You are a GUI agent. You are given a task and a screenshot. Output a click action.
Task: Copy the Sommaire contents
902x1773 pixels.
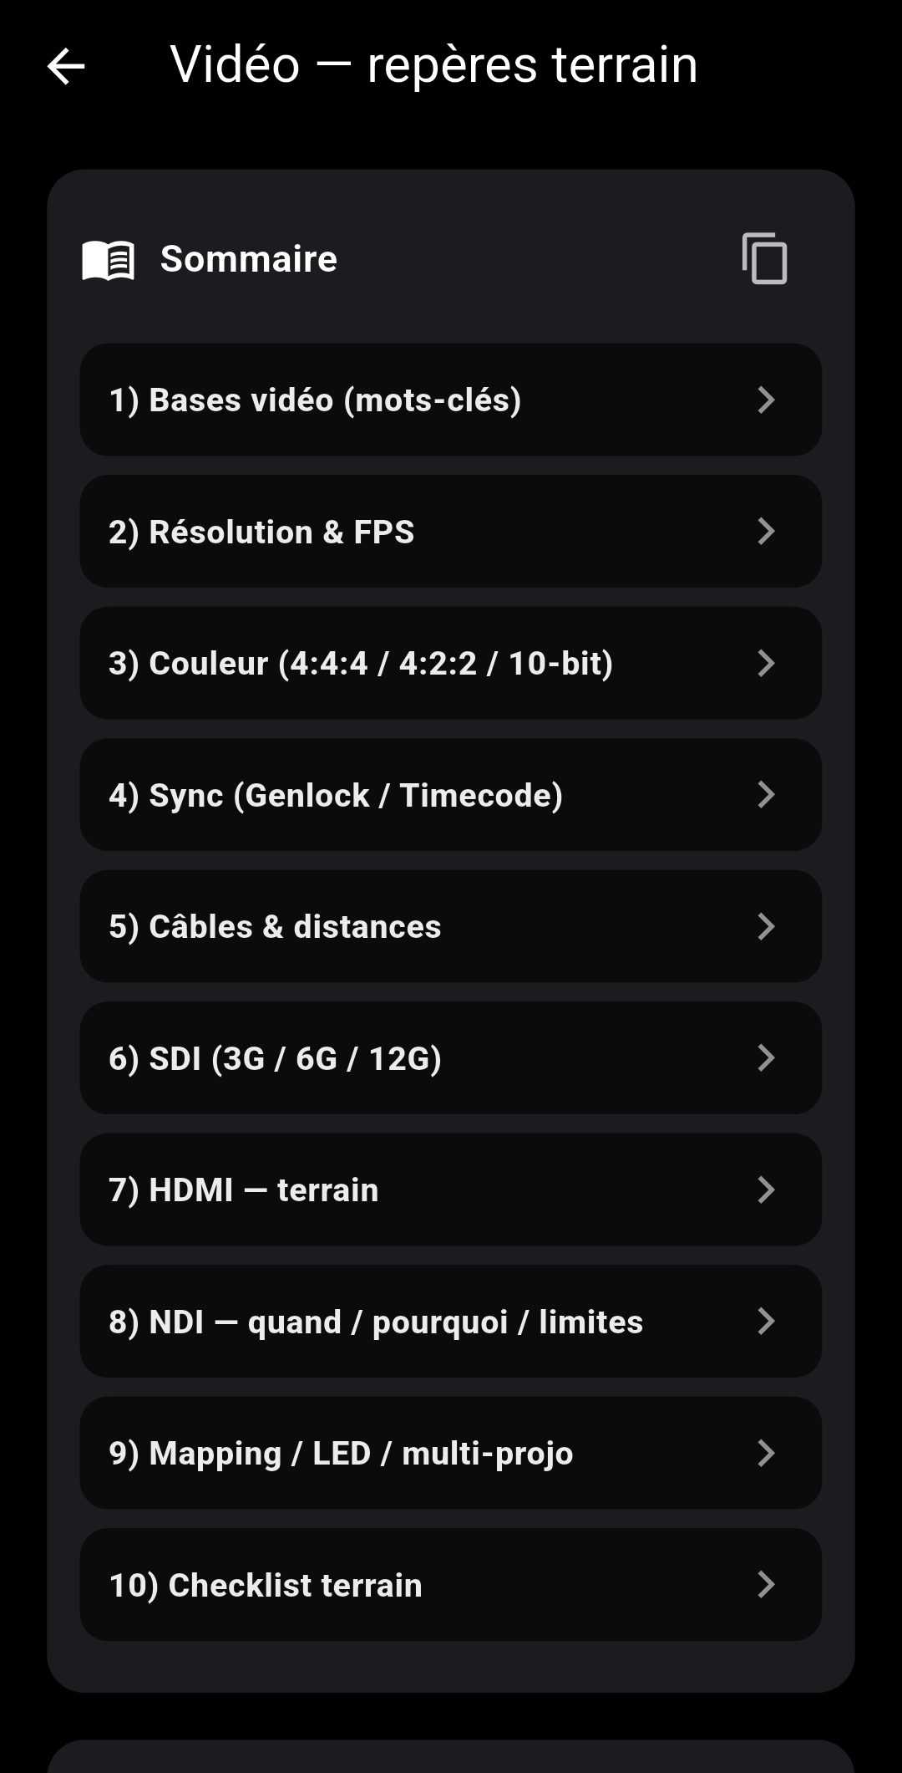click(x=764, y=259)
